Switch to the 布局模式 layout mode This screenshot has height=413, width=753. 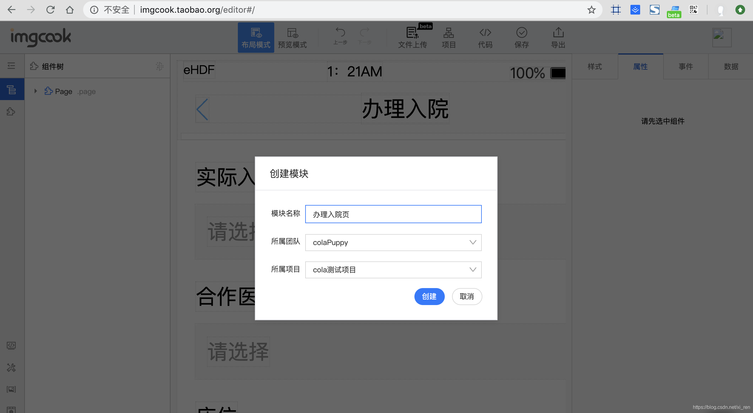pyautogui.click(x=256, y=37)
